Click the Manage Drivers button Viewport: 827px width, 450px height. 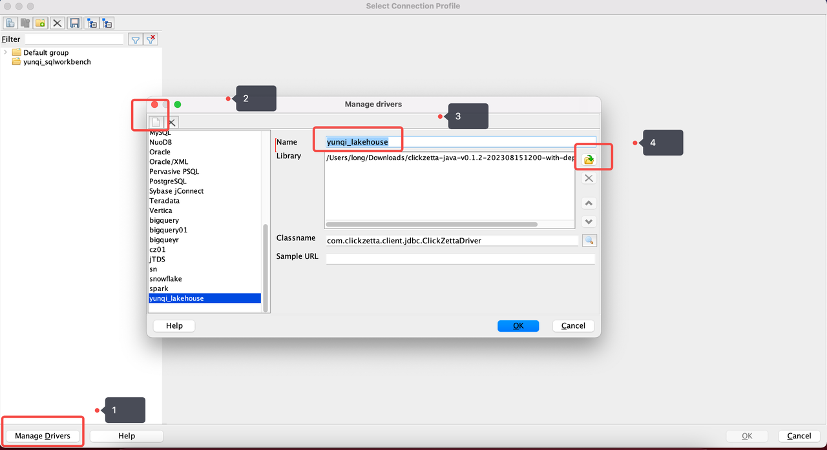(43, 436)
